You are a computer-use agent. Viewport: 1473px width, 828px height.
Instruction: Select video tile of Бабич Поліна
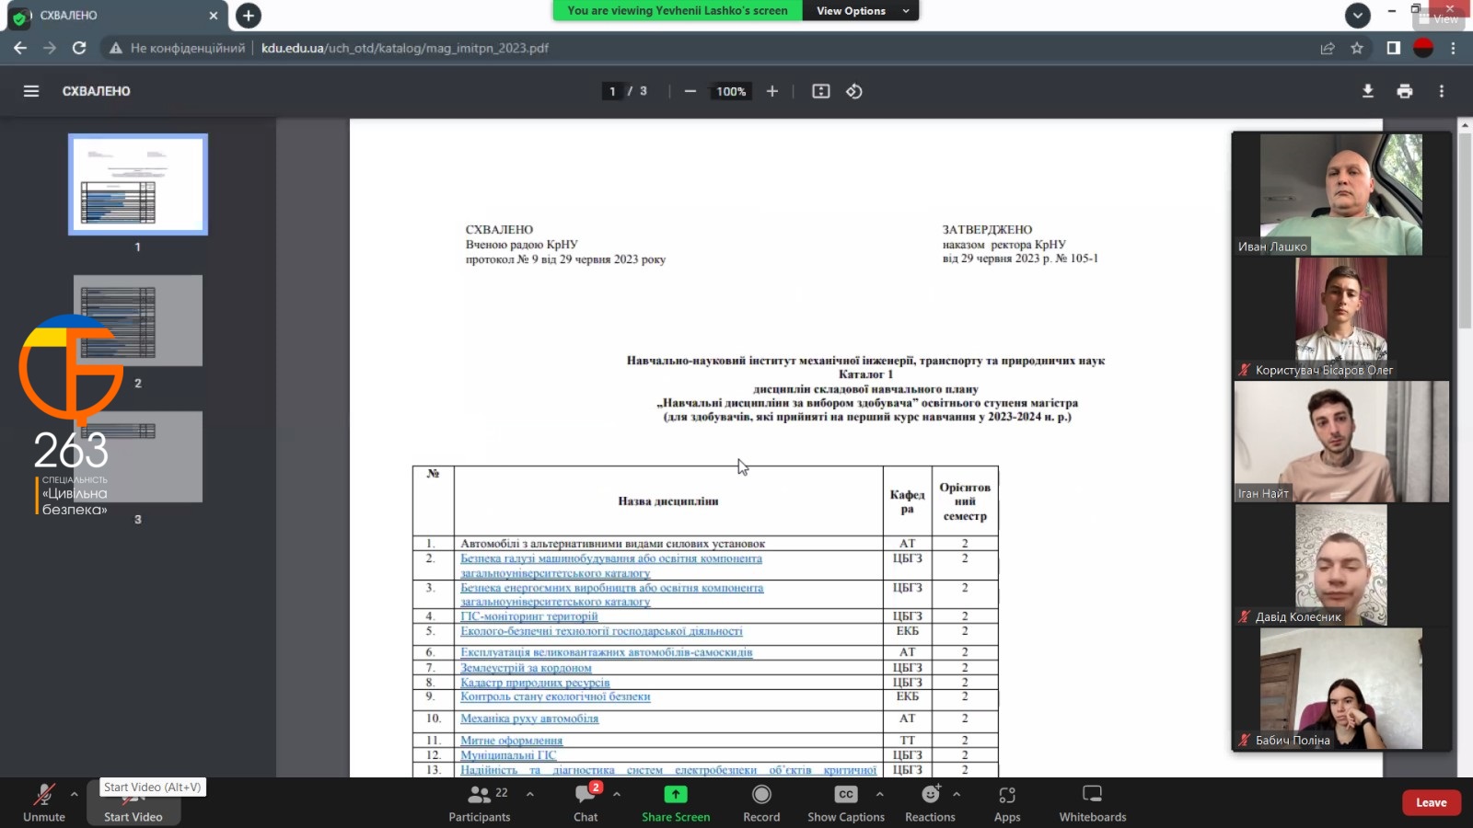[x=1340, y=688]
